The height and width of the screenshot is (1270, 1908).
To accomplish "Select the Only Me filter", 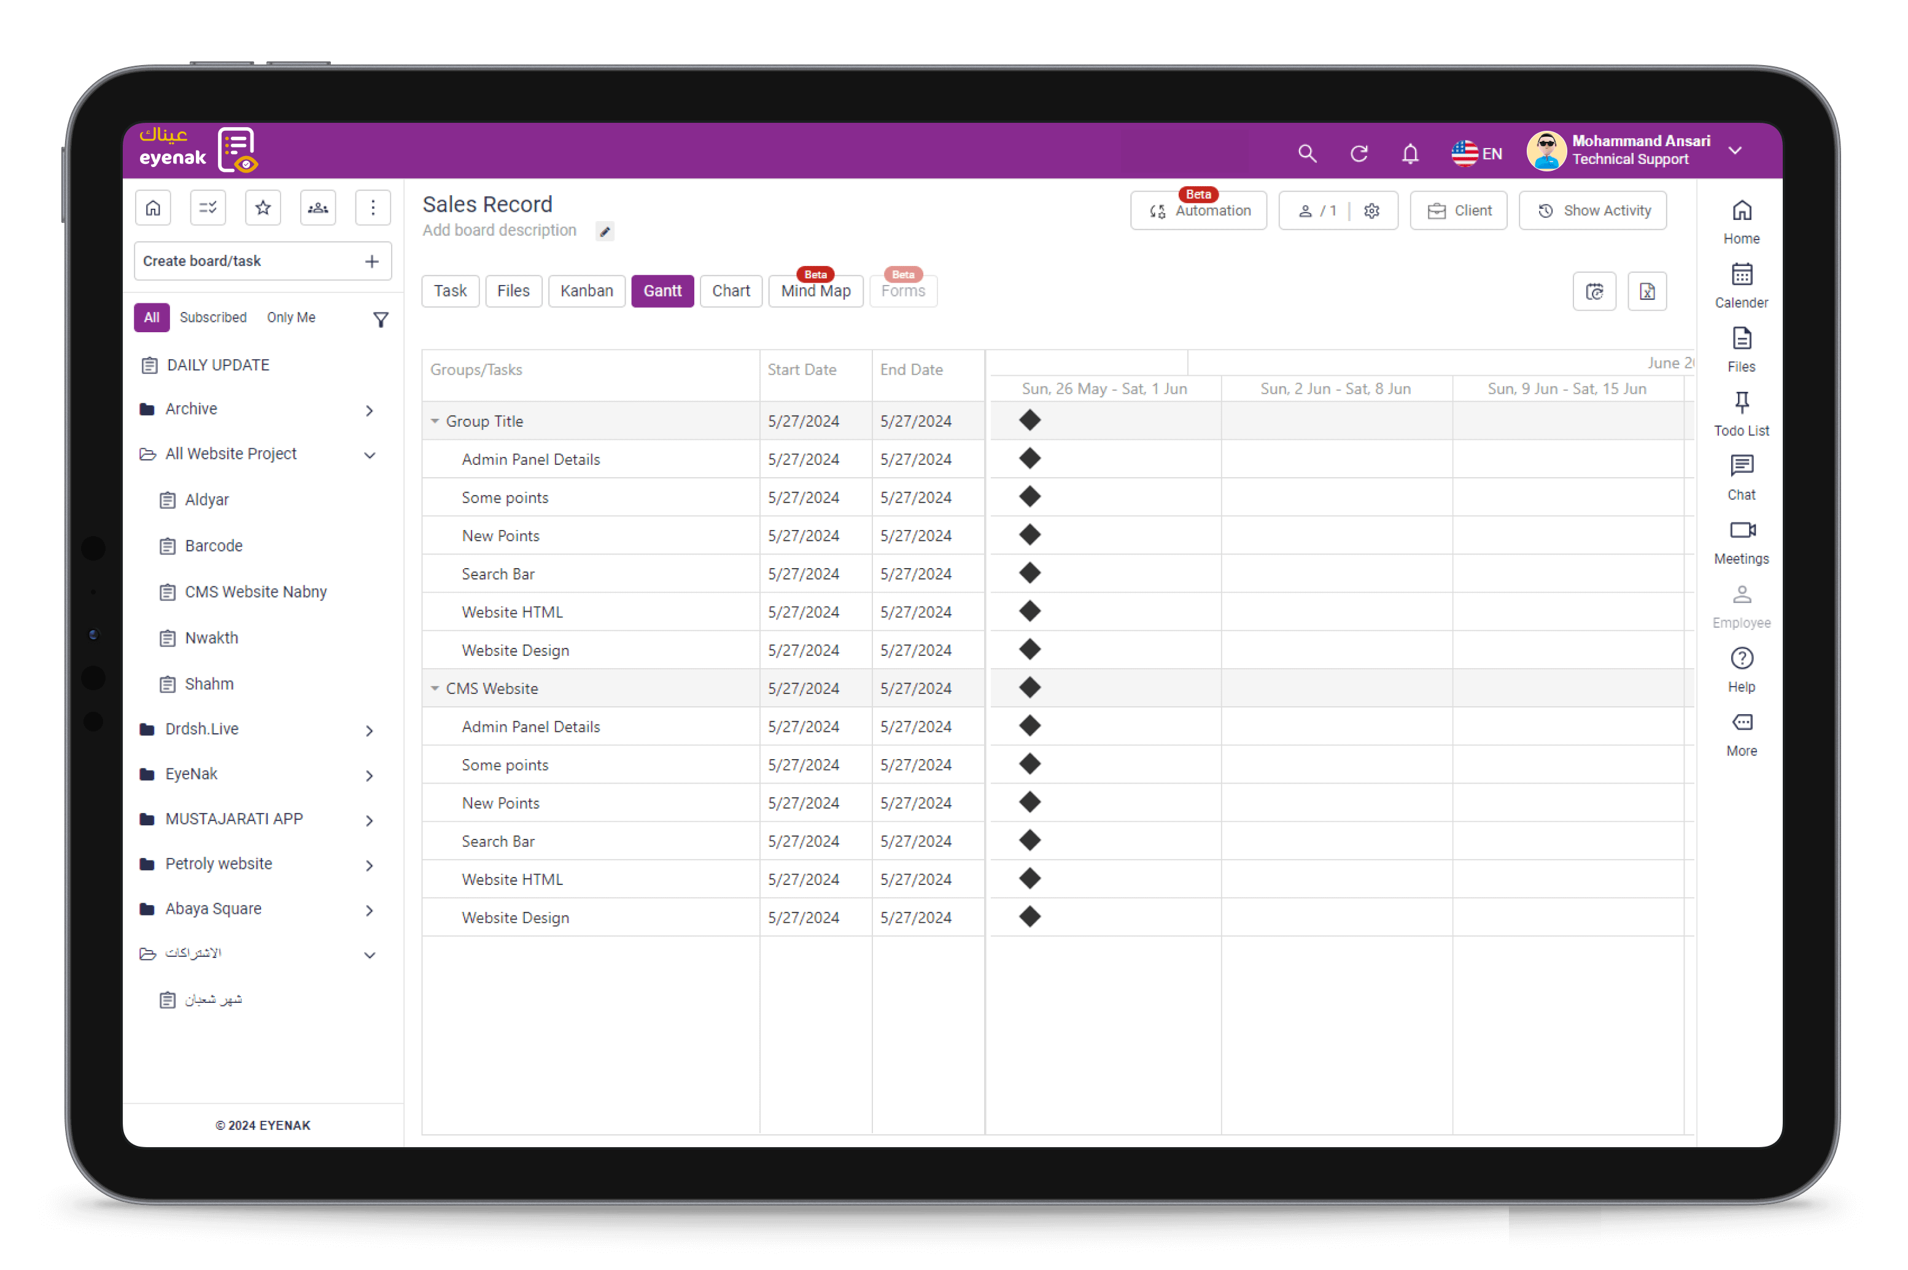I will pyautogui.click(x=290, y=317).
